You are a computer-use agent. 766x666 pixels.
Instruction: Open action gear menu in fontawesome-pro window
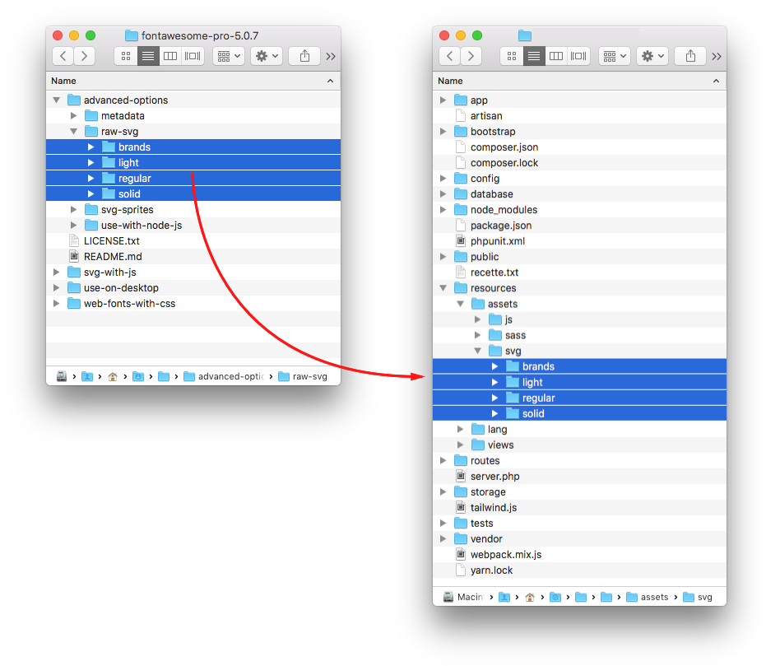coord(267,56)
